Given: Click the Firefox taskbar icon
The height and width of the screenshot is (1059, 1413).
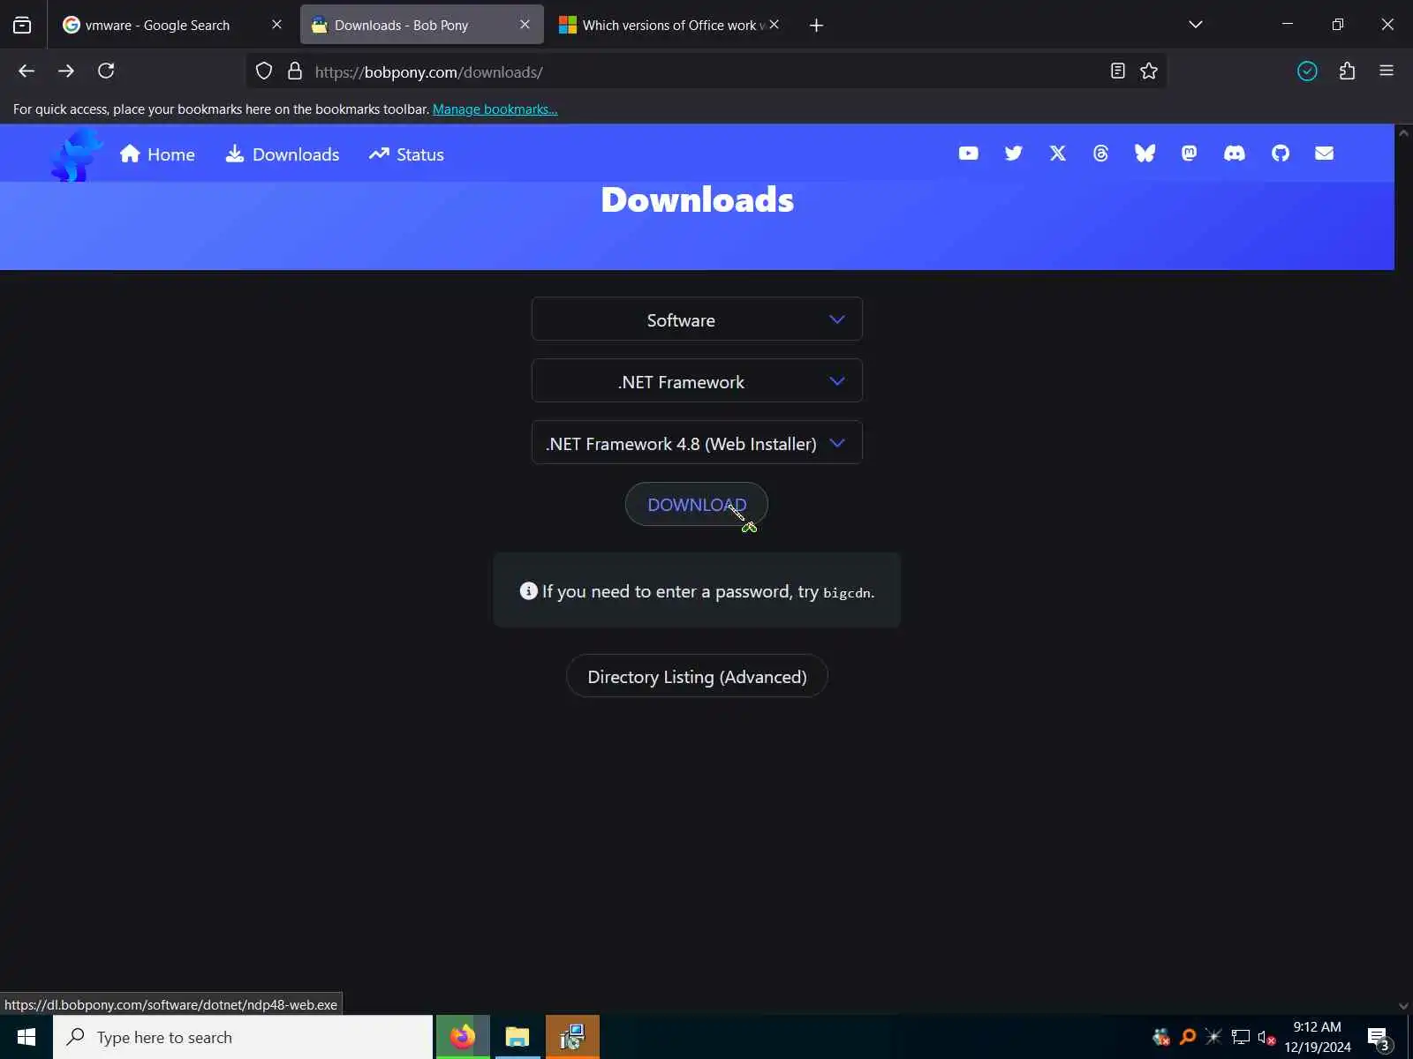Looking at the screenshot, I should click(x=462, y=1037).
